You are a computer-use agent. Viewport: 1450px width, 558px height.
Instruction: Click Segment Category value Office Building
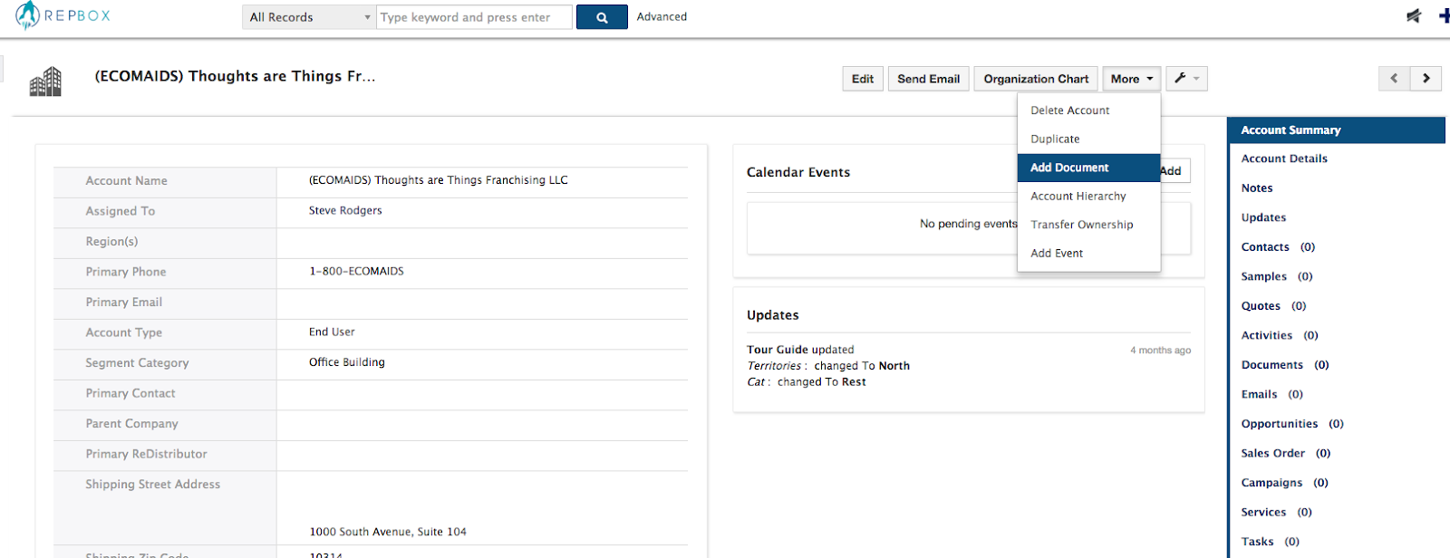point(346,362)
